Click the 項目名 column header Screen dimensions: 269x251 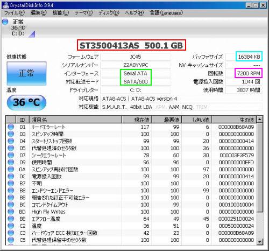point(75,120)
